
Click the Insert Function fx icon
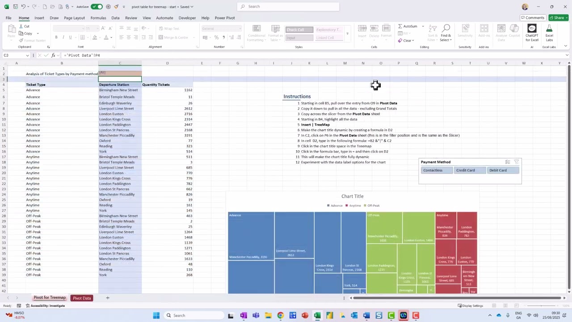pos(53,55)
